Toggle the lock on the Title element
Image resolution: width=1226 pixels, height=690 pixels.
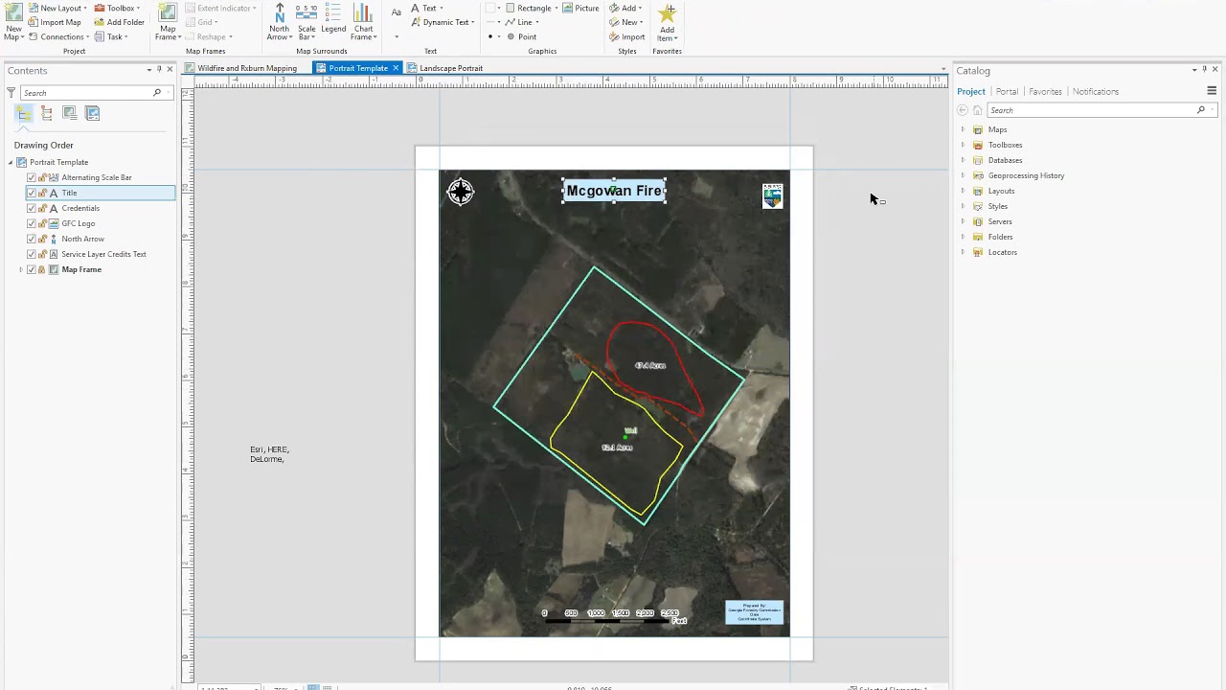pos(42,193)
